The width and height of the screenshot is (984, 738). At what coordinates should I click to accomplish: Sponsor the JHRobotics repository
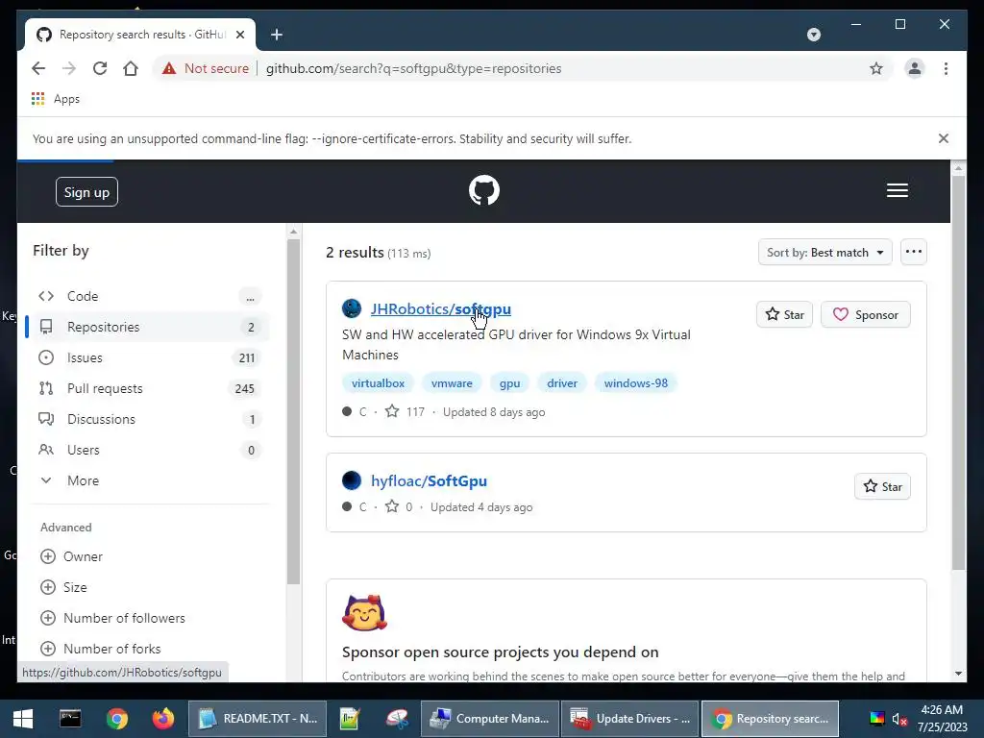866,314
